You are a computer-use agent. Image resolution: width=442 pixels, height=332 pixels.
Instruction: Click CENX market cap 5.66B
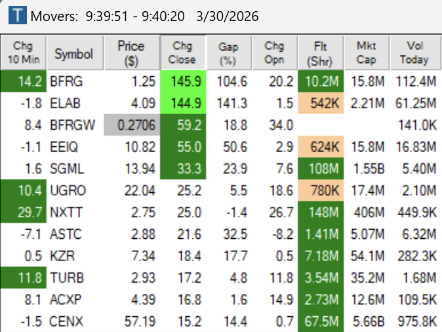pos(369,322)
